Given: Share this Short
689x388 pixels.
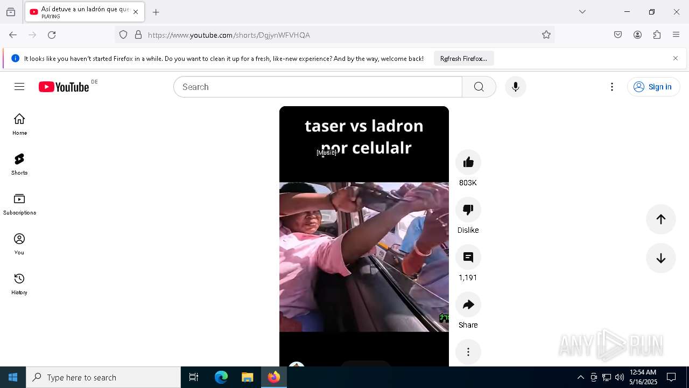Looking at the screenshot, I should tap(468, 304).
